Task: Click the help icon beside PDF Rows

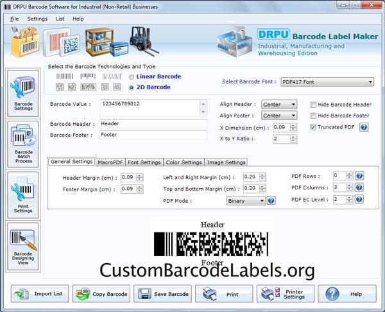Action: (x=359, y=176)
